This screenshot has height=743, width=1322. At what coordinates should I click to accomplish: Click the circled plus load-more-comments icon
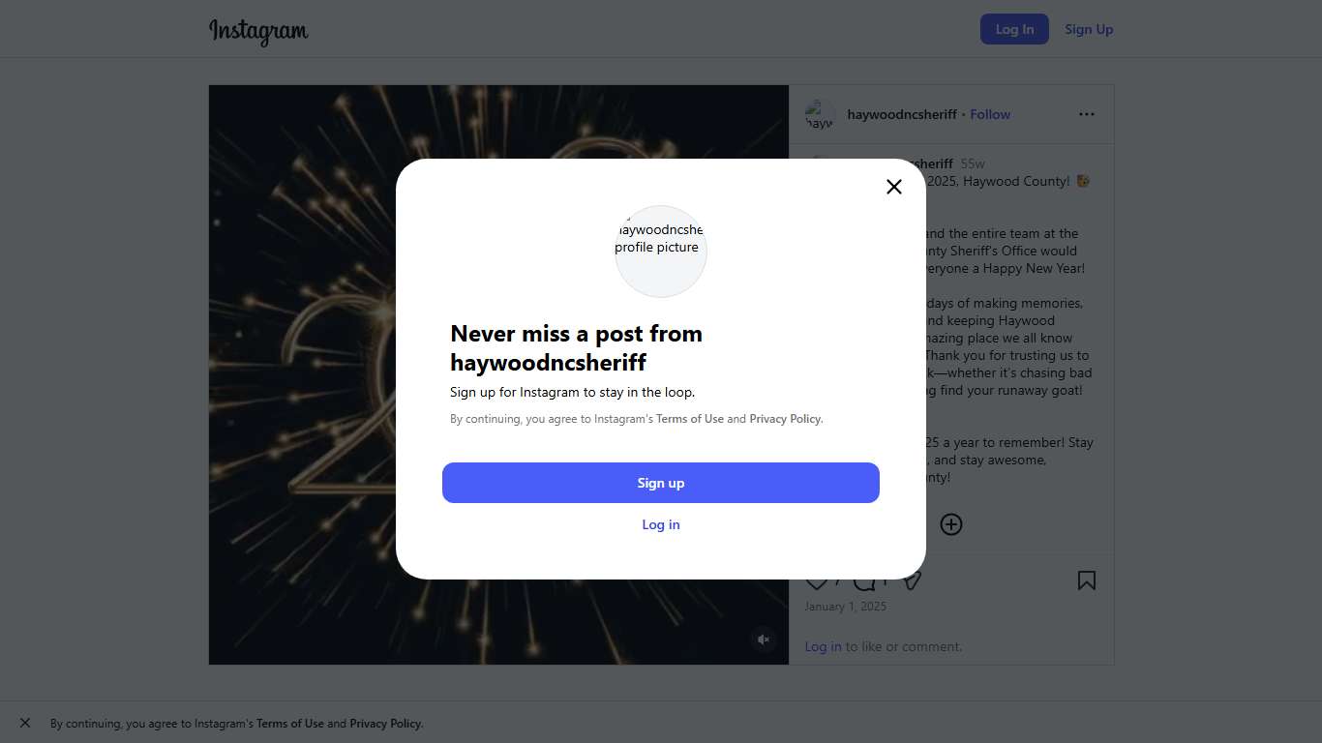pyautogui.click(x=951, y=524)
